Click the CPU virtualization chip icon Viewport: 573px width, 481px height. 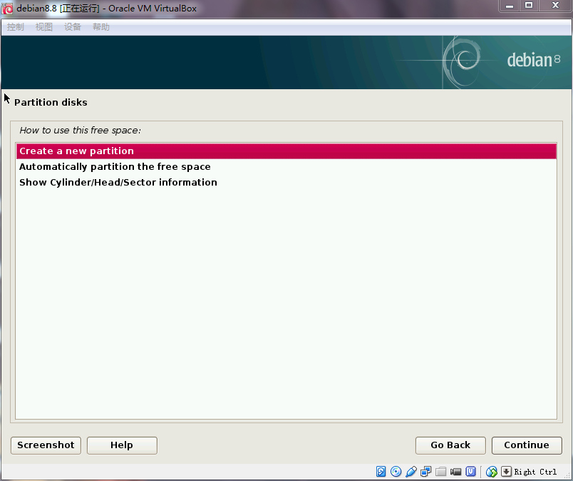tap(471, 472)
